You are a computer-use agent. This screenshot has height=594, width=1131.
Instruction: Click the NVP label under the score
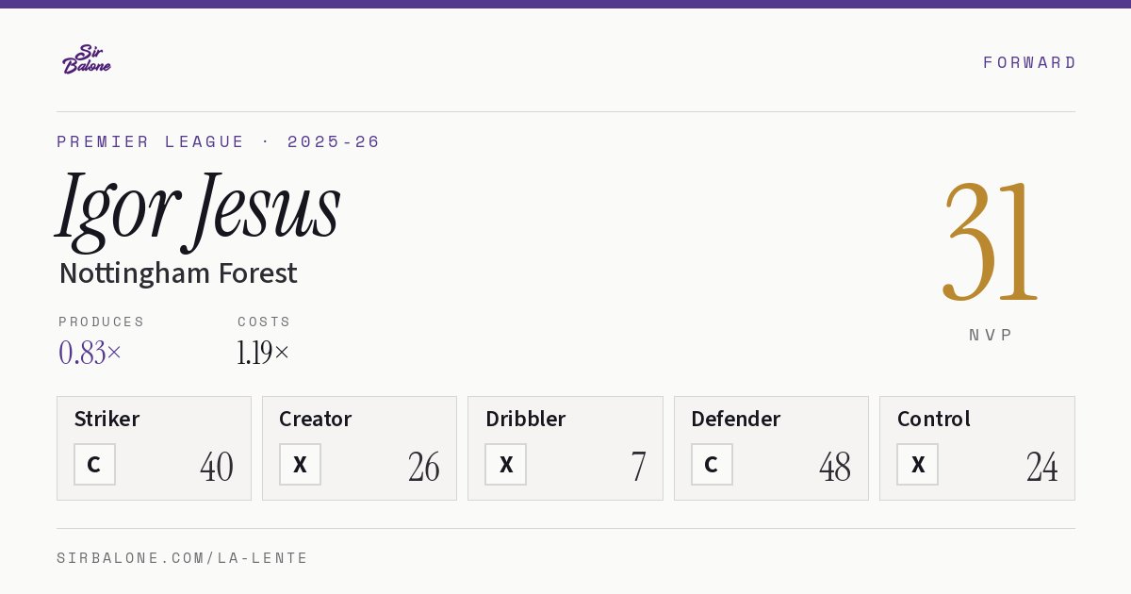[x=991, y=335]
